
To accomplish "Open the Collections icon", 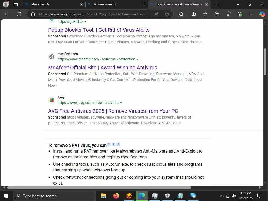I will point(216,14).
